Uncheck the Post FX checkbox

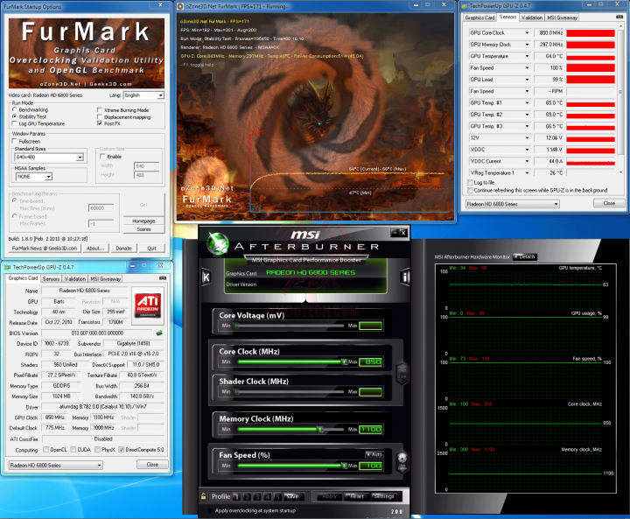click(100, 123)
